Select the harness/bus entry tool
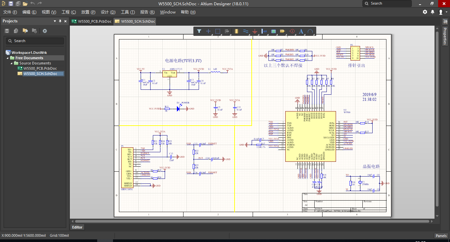This screenshot has width=450, height=242. coord(264,31)
